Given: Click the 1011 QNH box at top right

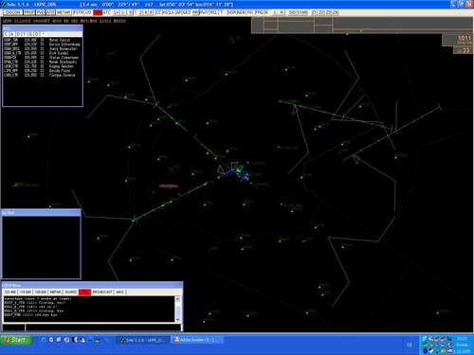Looking at the screenshot, I should (457, 40).
